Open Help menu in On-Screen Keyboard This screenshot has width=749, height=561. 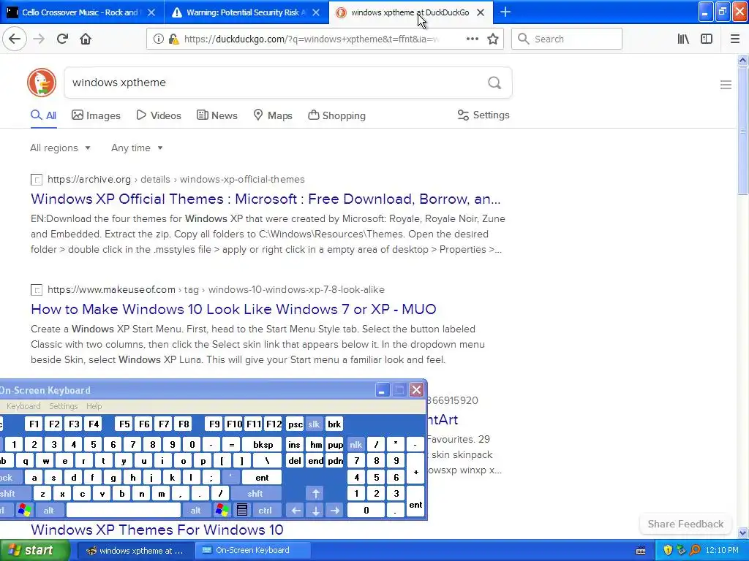tap(94, 406)
